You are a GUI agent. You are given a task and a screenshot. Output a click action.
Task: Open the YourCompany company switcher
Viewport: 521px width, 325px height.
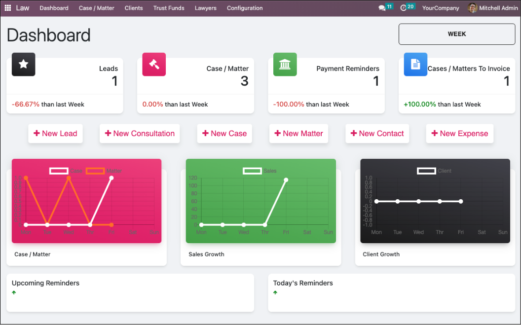coord(441,8)
